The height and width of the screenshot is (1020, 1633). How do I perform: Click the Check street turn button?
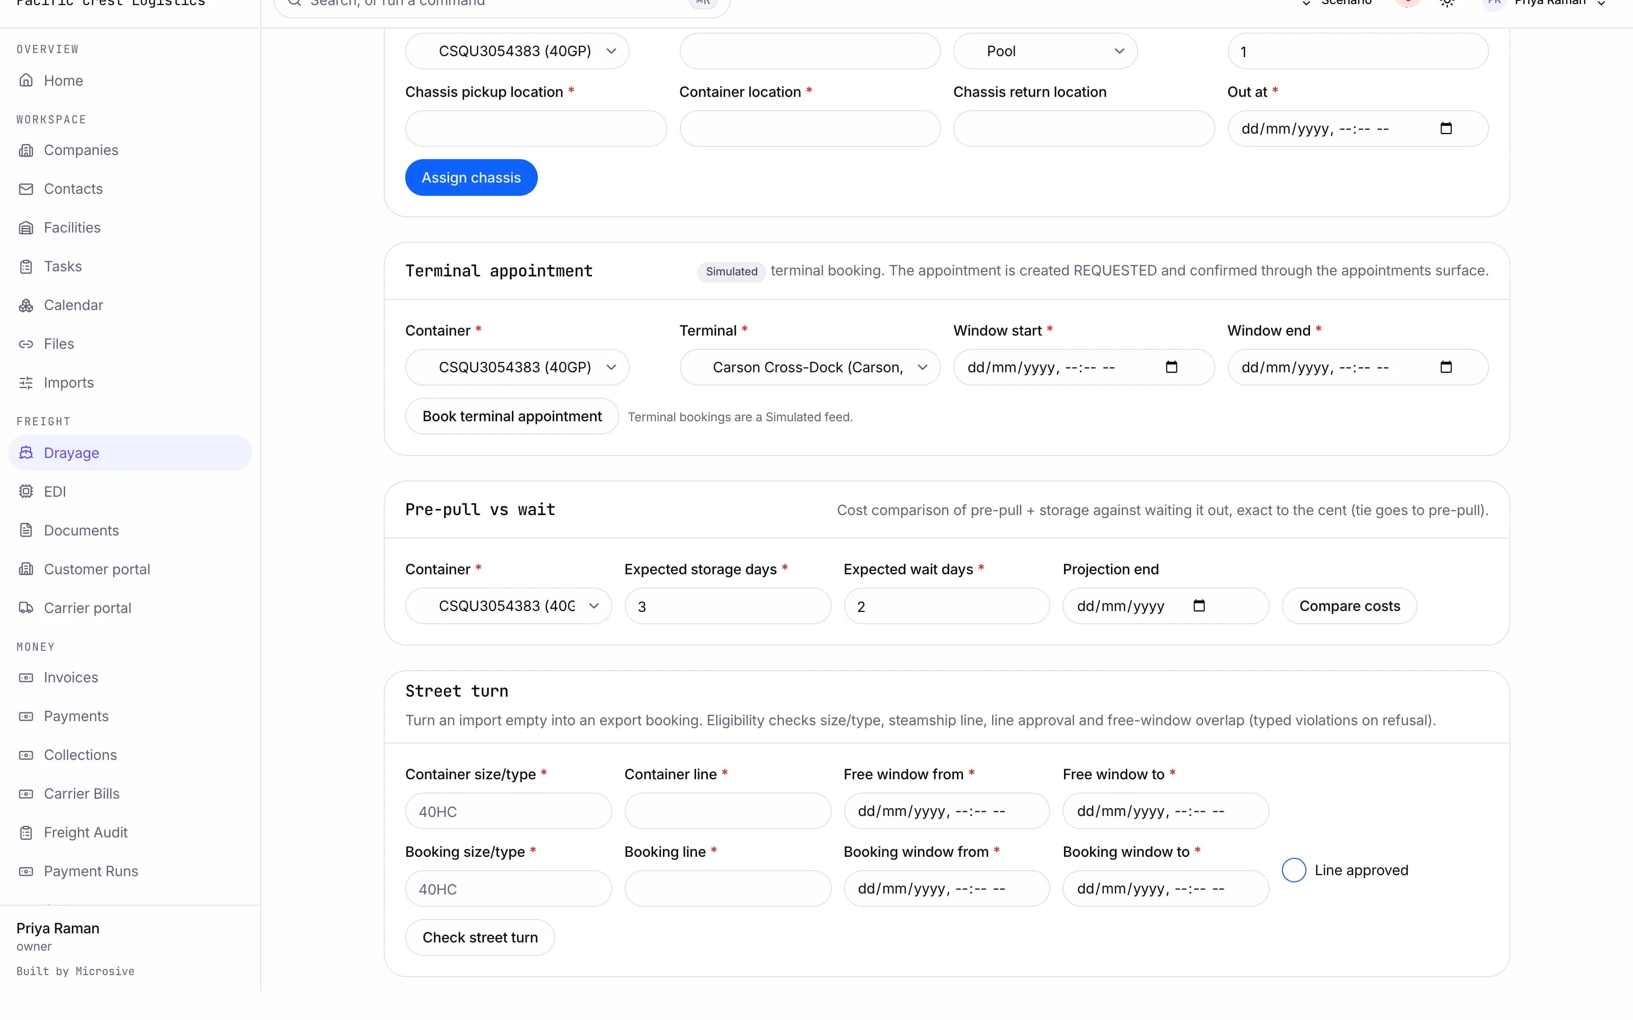(480, 938)
